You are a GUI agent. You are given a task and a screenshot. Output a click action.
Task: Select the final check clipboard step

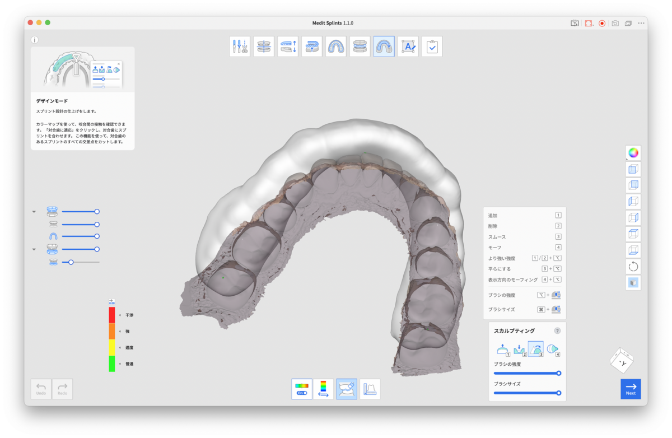(432, 46)
